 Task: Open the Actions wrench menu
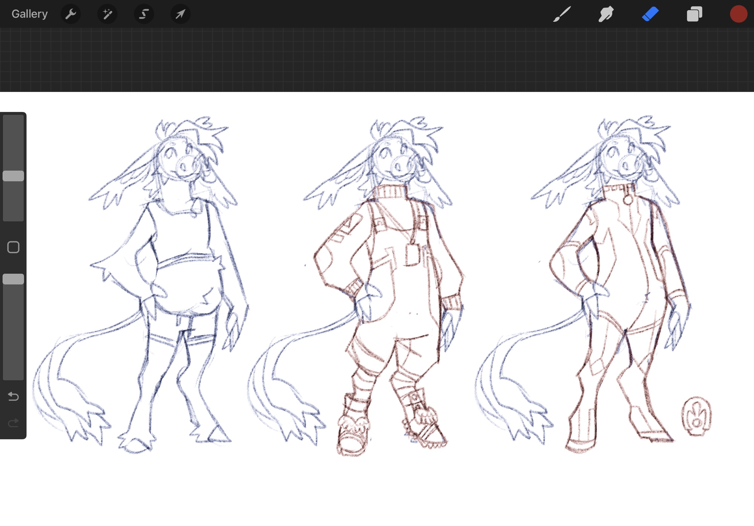point(70,14)
